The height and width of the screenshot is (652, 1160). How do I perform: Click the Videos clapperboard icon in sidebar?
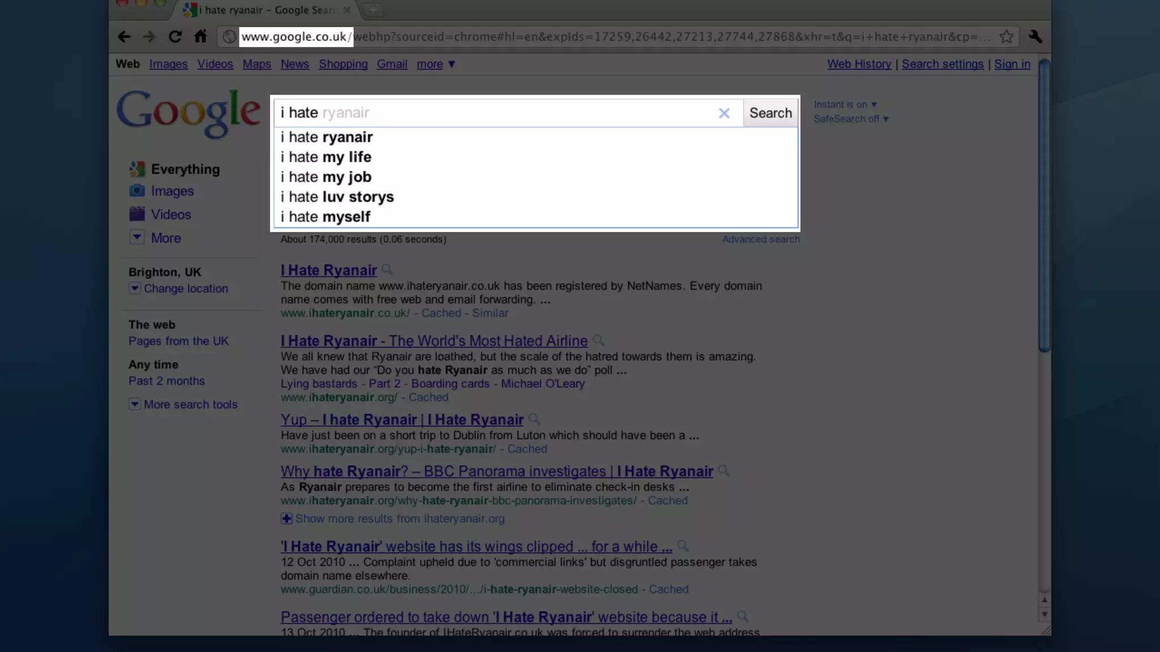[137, 214]
